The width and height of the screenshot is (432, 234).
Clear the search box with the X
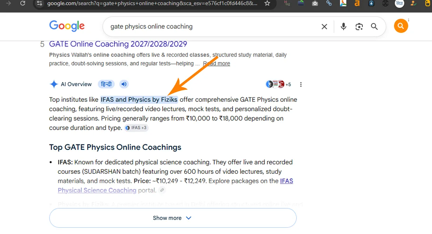(324, 27)
